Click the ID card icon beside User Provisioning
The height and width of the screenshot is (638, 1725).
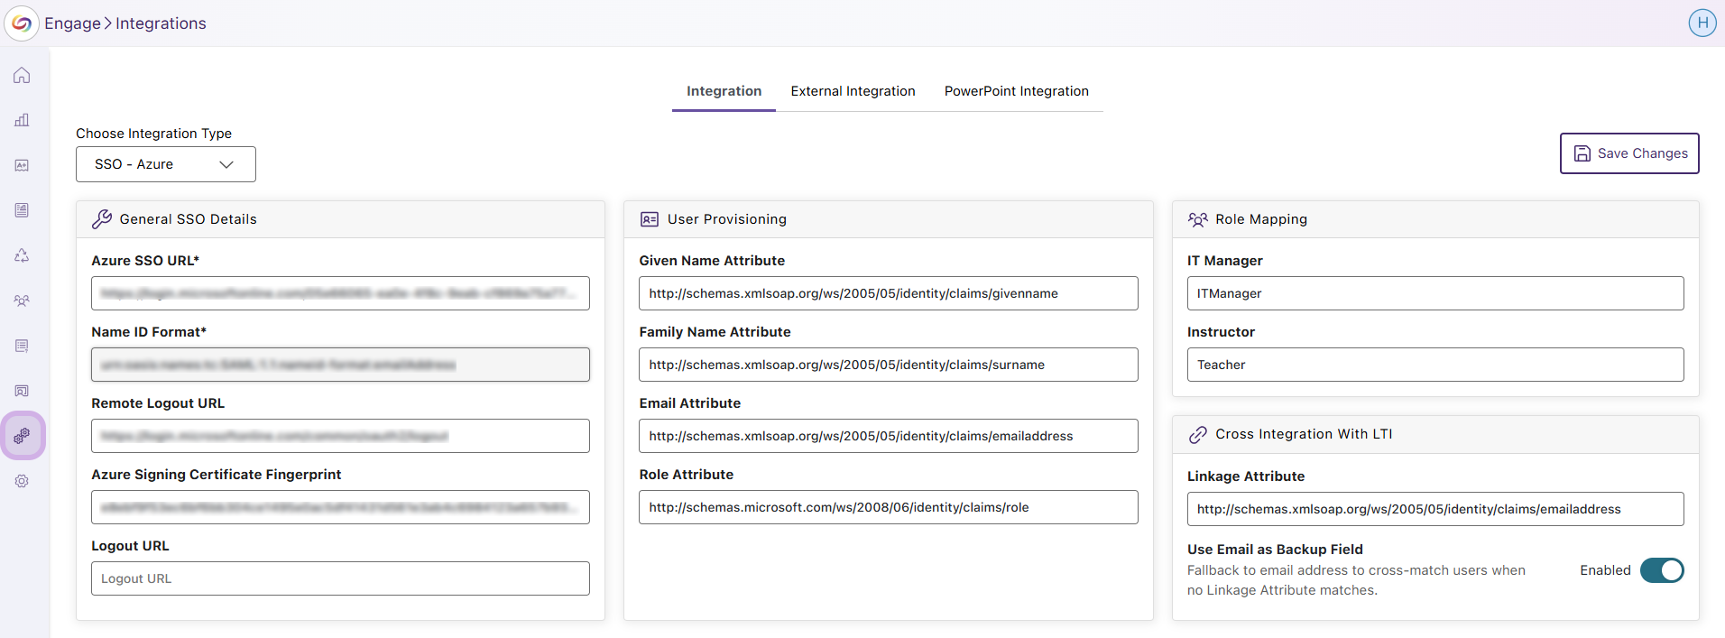tap(650, 219)
